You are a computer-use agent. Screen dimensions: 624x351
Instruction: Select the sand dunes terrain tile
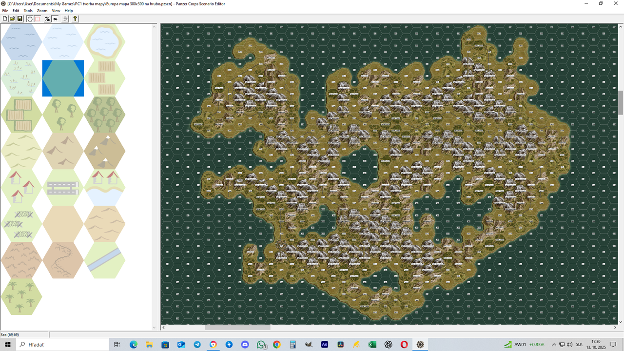pos(105,224)
